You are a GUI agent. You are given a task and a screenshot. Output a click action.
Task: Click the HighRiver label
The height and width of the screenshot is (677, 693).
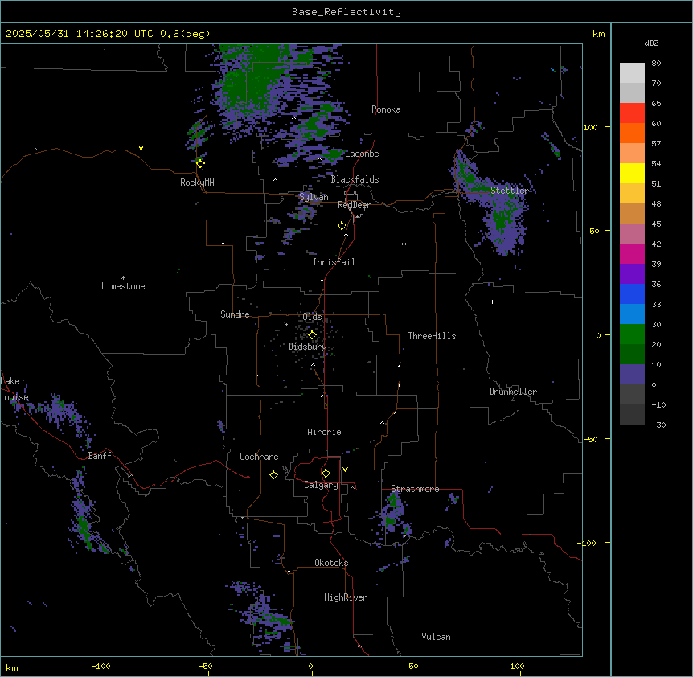(x=346, y=597)
